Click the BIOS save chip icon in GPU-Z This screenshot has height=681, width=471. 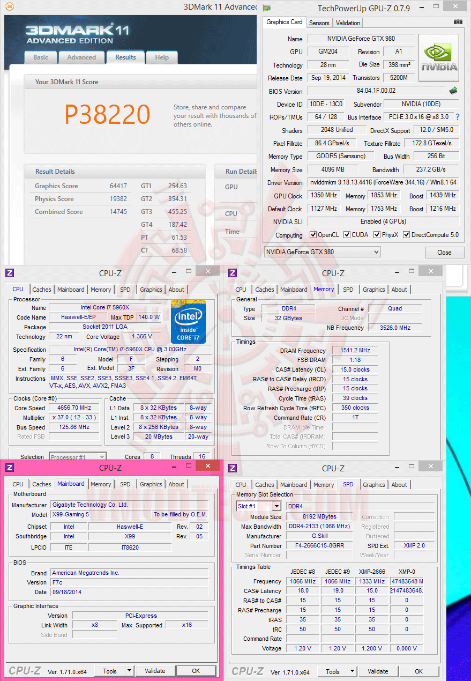click(x=453, y=91)
